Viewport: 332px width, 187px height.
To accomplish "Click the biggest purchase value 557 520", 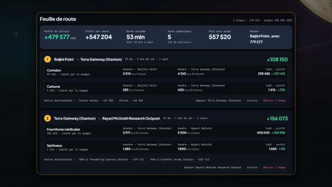I will click(220, 37).
